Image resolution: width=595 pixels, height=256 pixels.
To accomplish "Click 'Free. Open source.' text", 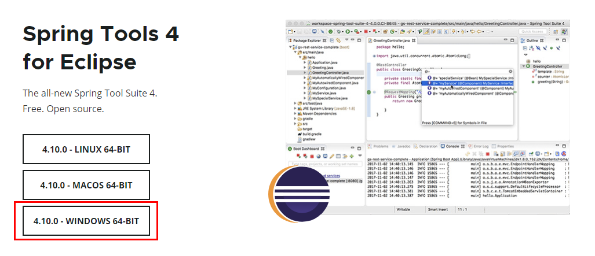I will coord(63,109).
